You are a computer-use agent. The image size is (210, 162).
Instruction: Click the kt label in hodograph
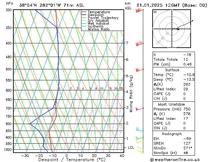click(155, 12)
